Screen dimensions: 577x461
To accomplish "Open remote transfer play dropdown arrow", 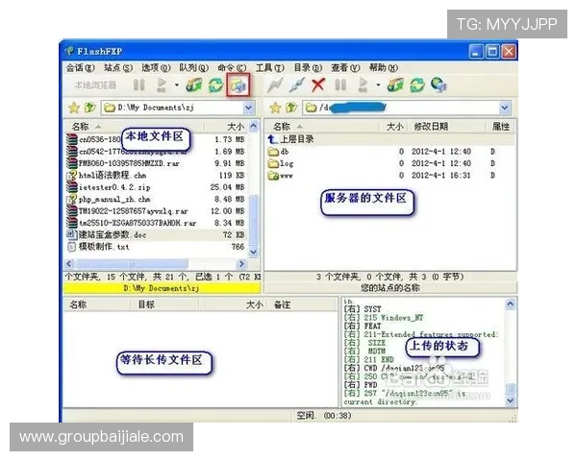I will pos(378,85).
